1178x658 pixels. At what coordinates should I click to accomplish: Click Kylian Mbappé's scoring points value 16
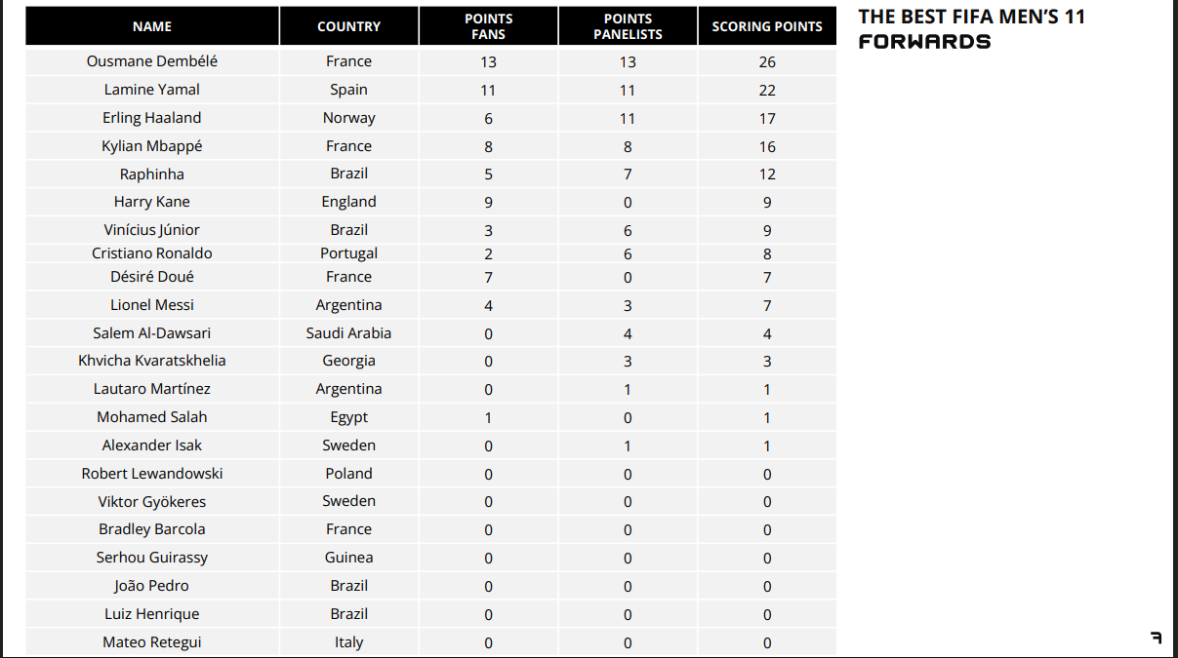[767, 146]
